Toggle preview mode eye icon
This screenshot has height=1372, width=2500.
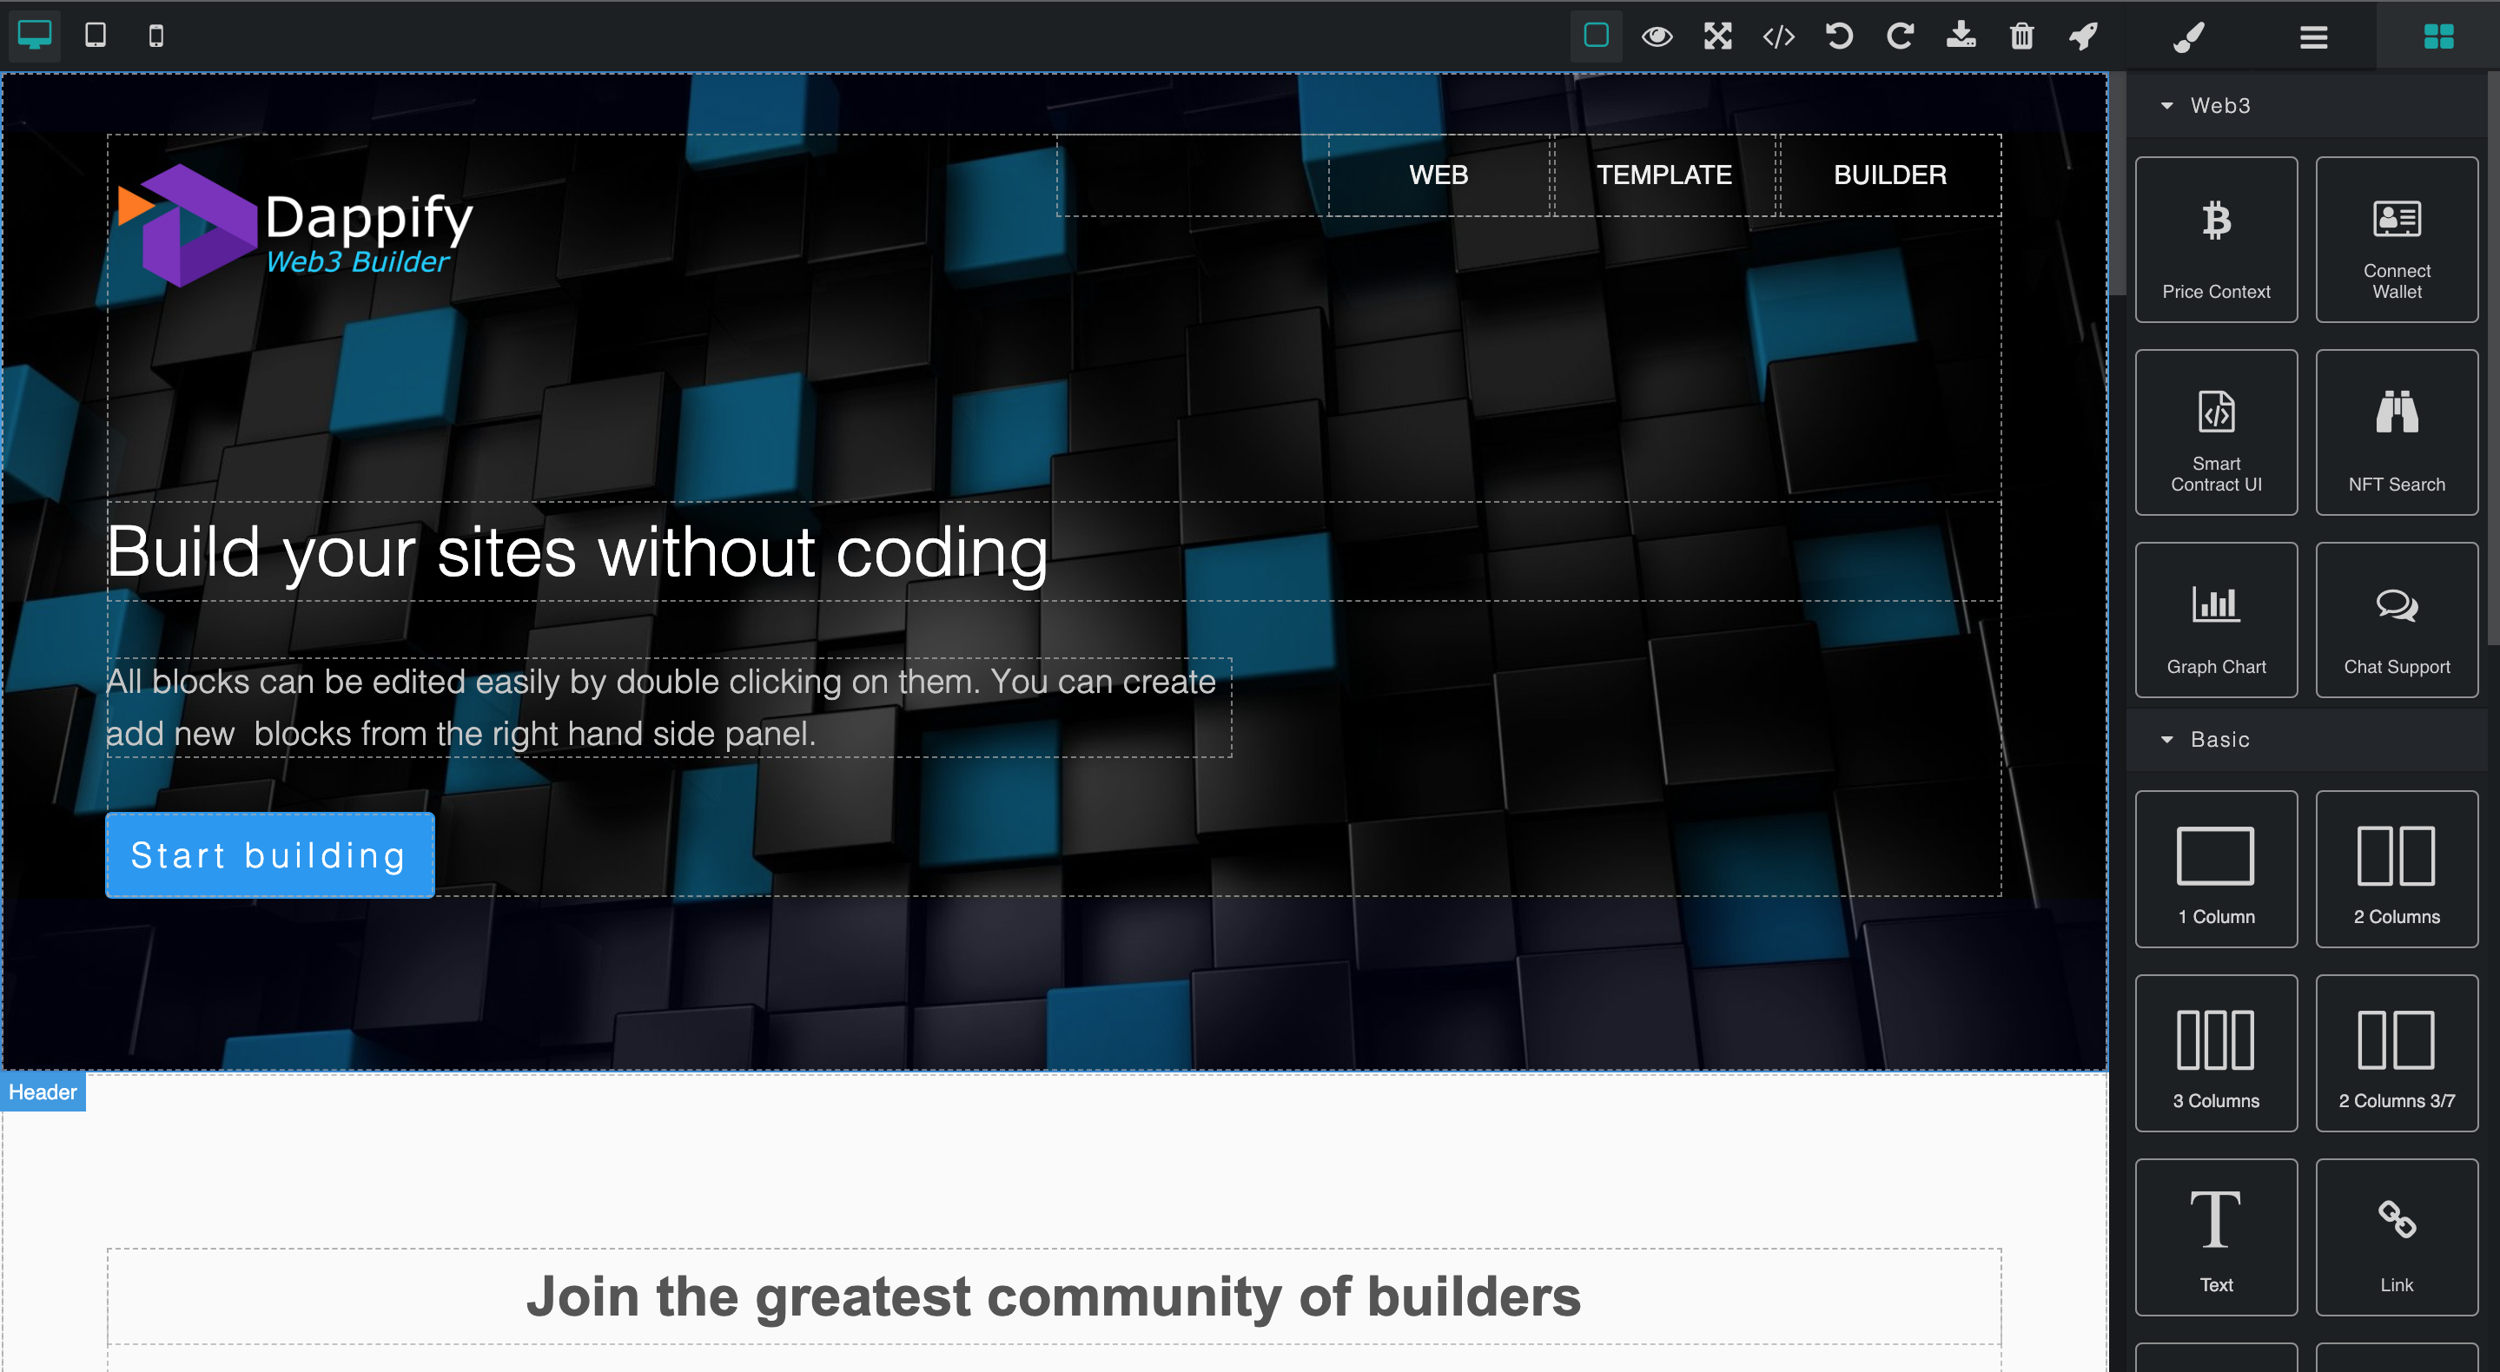click(1657, 36)
